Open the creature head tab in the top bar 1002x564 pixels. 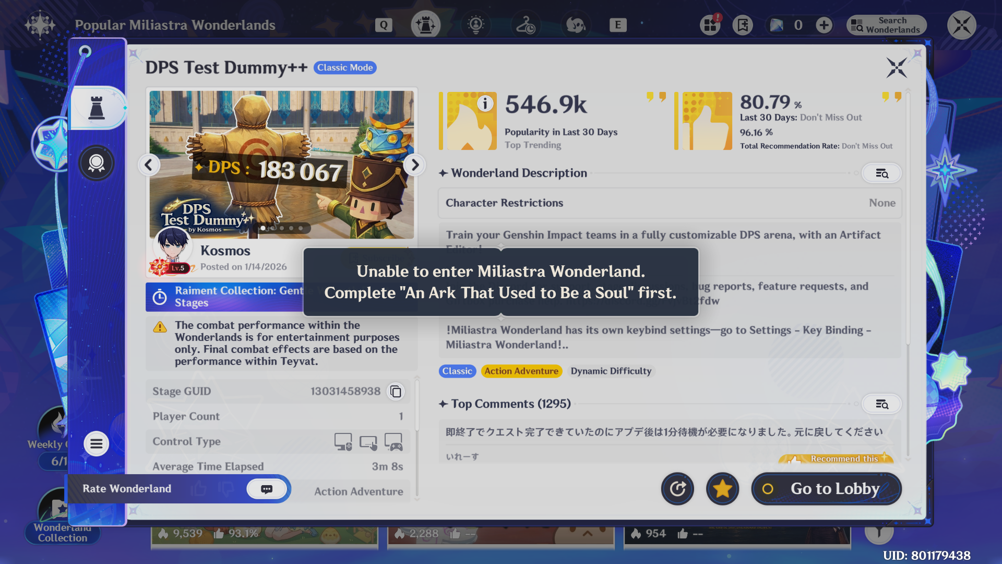[x=575, y=25]
